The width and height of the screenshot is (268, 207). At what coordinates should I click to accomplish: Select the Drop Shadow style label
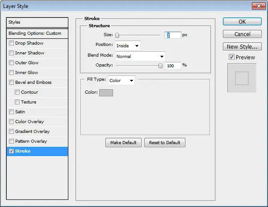(x=29, y=43)
